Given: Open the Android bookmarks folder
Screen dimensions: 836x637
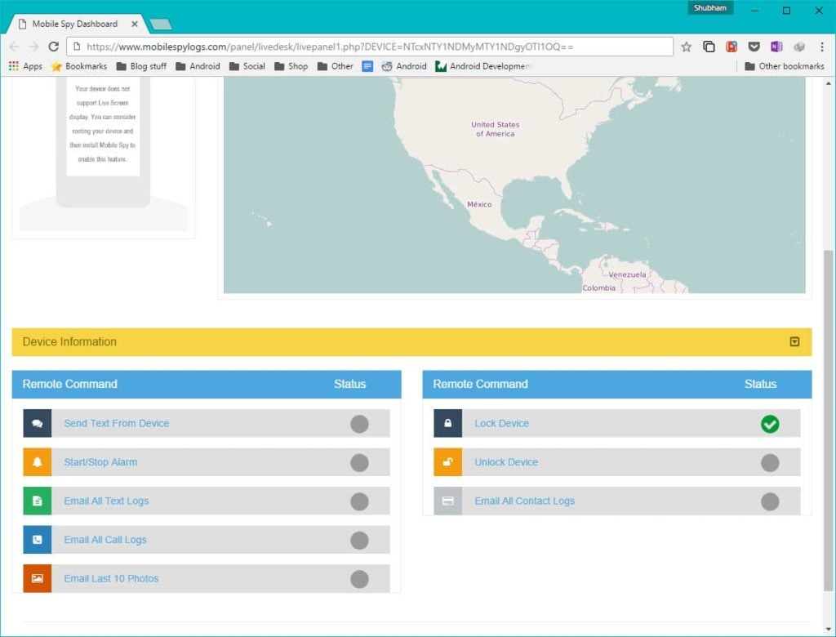Looking at the screenshot, I should 198,66.
